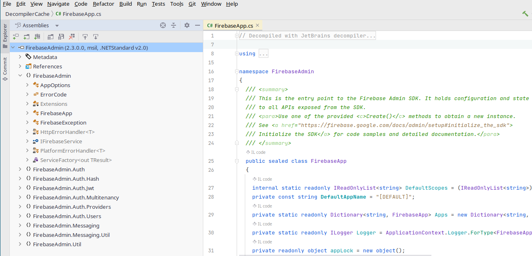Select the FirebaseAdmin.Auth.Providers namespace
Image resolution: width=532 pixels, height=256 pixels.
[72, 207]
